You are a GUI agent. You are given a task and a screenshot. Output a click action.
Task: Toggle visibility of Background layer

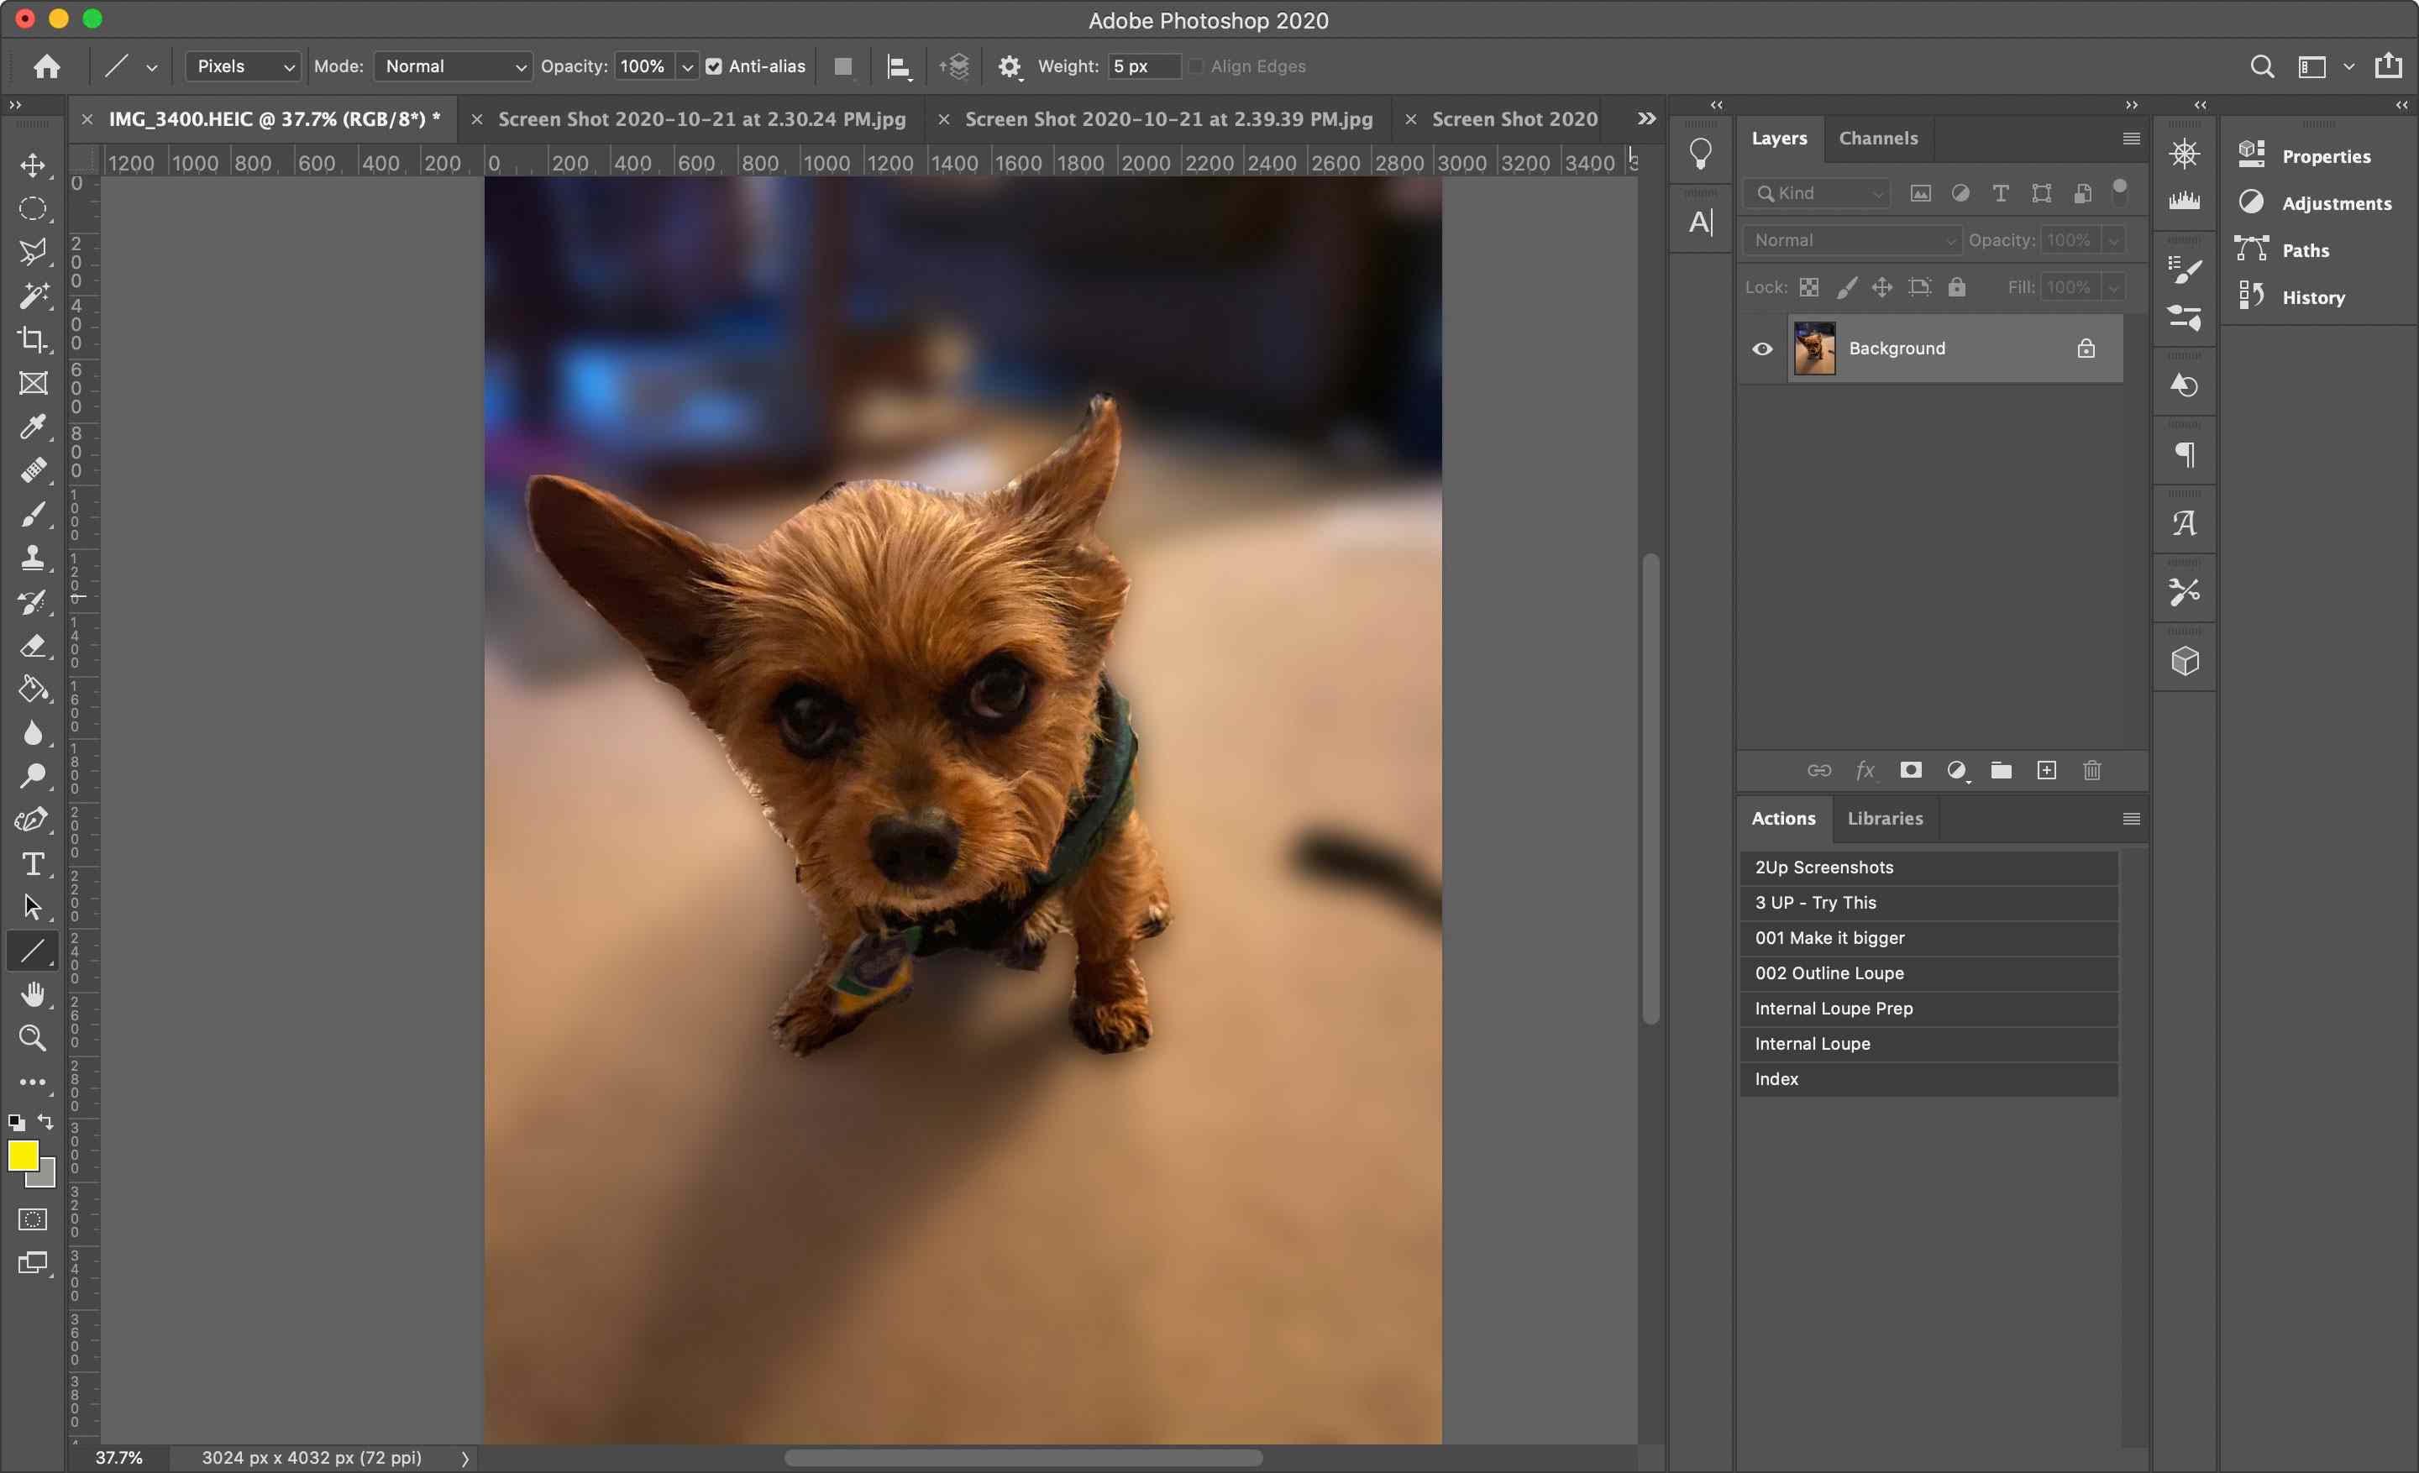[1762, 347]
